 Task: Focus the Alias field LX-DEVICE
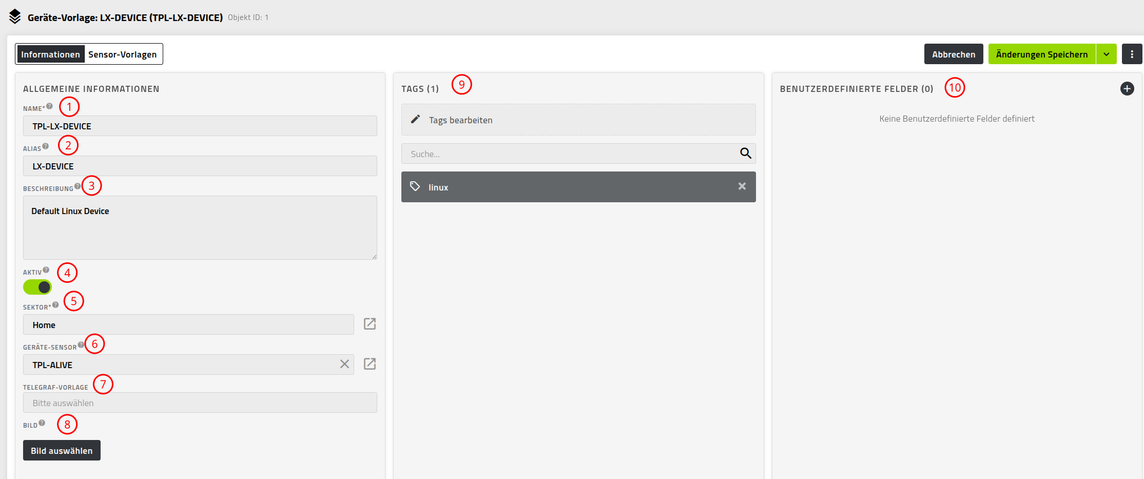pos(200,166)
